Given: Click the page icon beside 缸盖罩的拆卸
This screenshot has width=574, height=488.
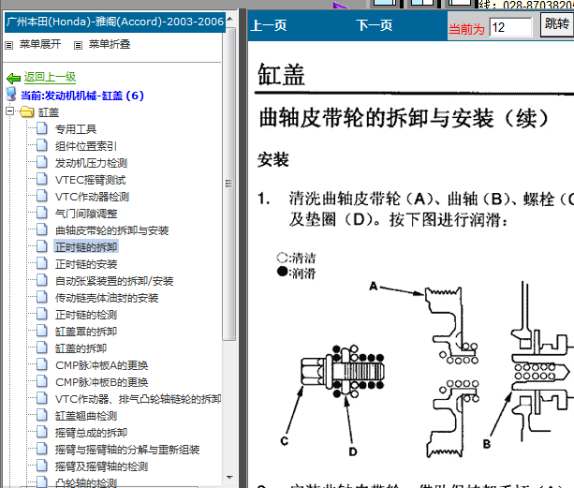Looking at the screenshot, I should coord(42,331).
